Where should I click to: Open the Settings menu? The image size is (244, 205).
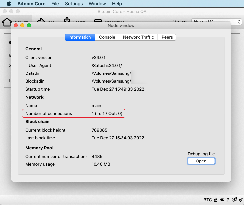point(74,4)
